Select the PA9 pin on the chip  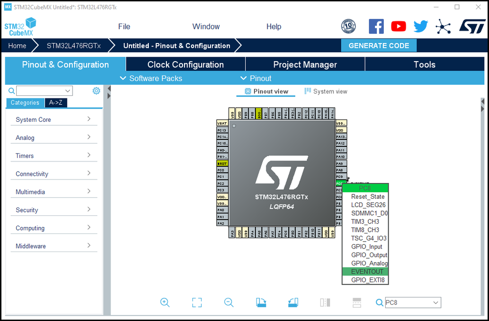341,163
